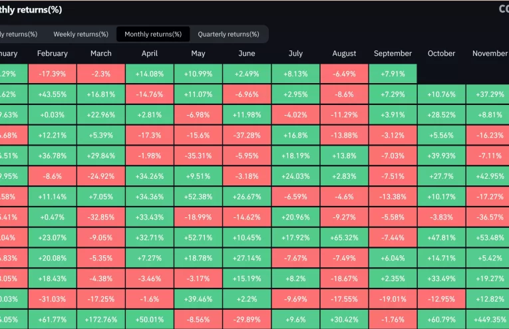Select the +60.79% cell in October
Screen dimensions: 509x329
click(x=441, y=319)
